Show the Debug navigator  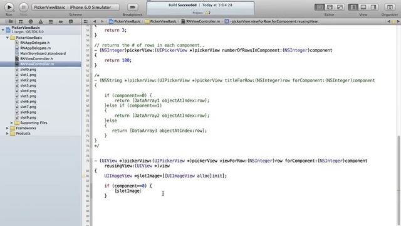(51, 21)
